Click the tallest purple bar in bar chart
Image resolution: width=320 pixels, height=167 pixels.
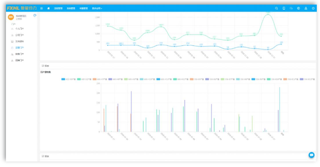click(x=131, y=111)
